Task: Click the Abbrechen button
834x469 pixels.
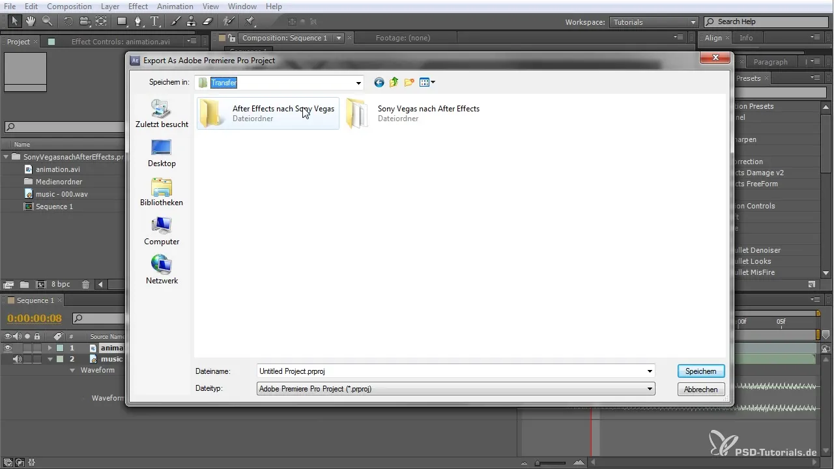Action: tap(701, 390)
